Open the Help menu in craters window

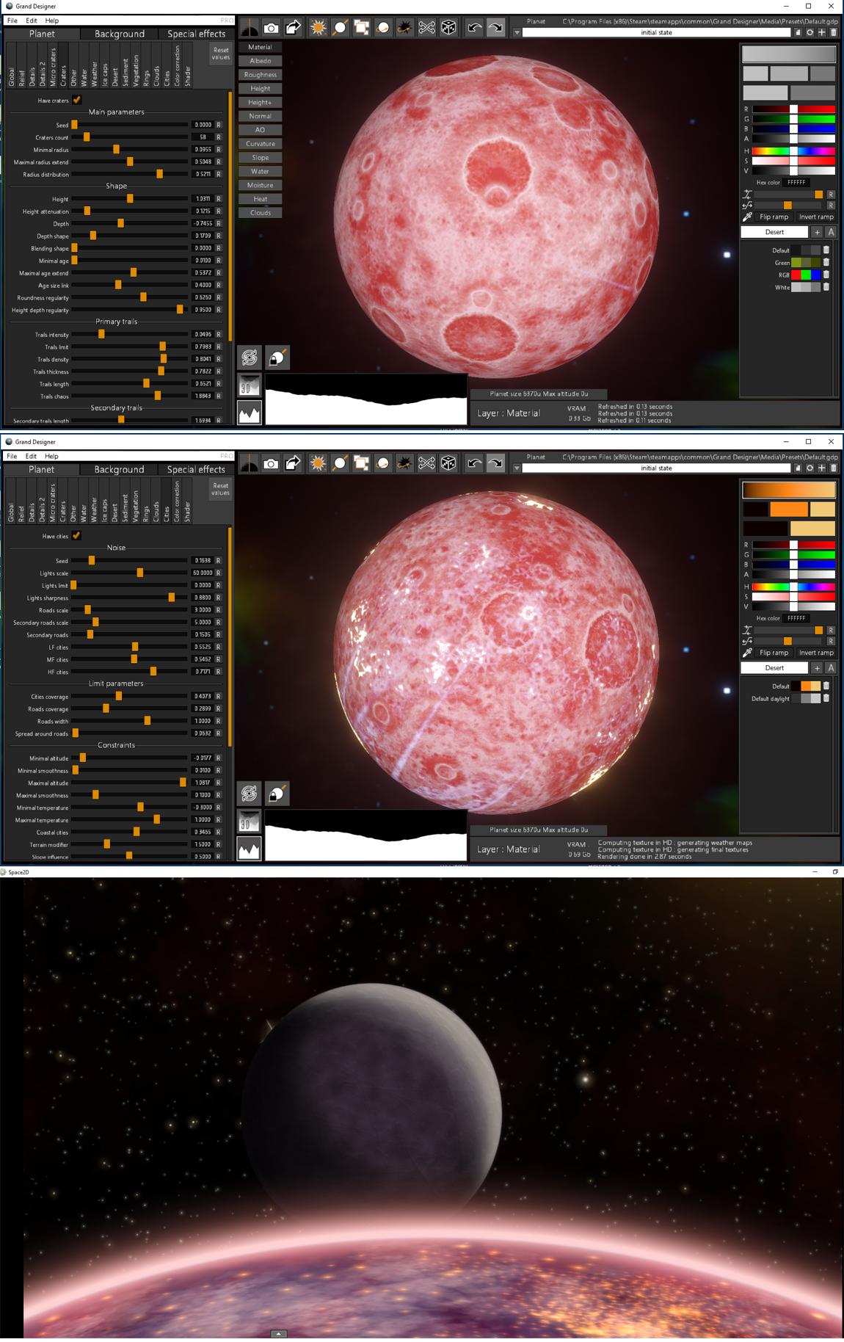click(51, 21)
